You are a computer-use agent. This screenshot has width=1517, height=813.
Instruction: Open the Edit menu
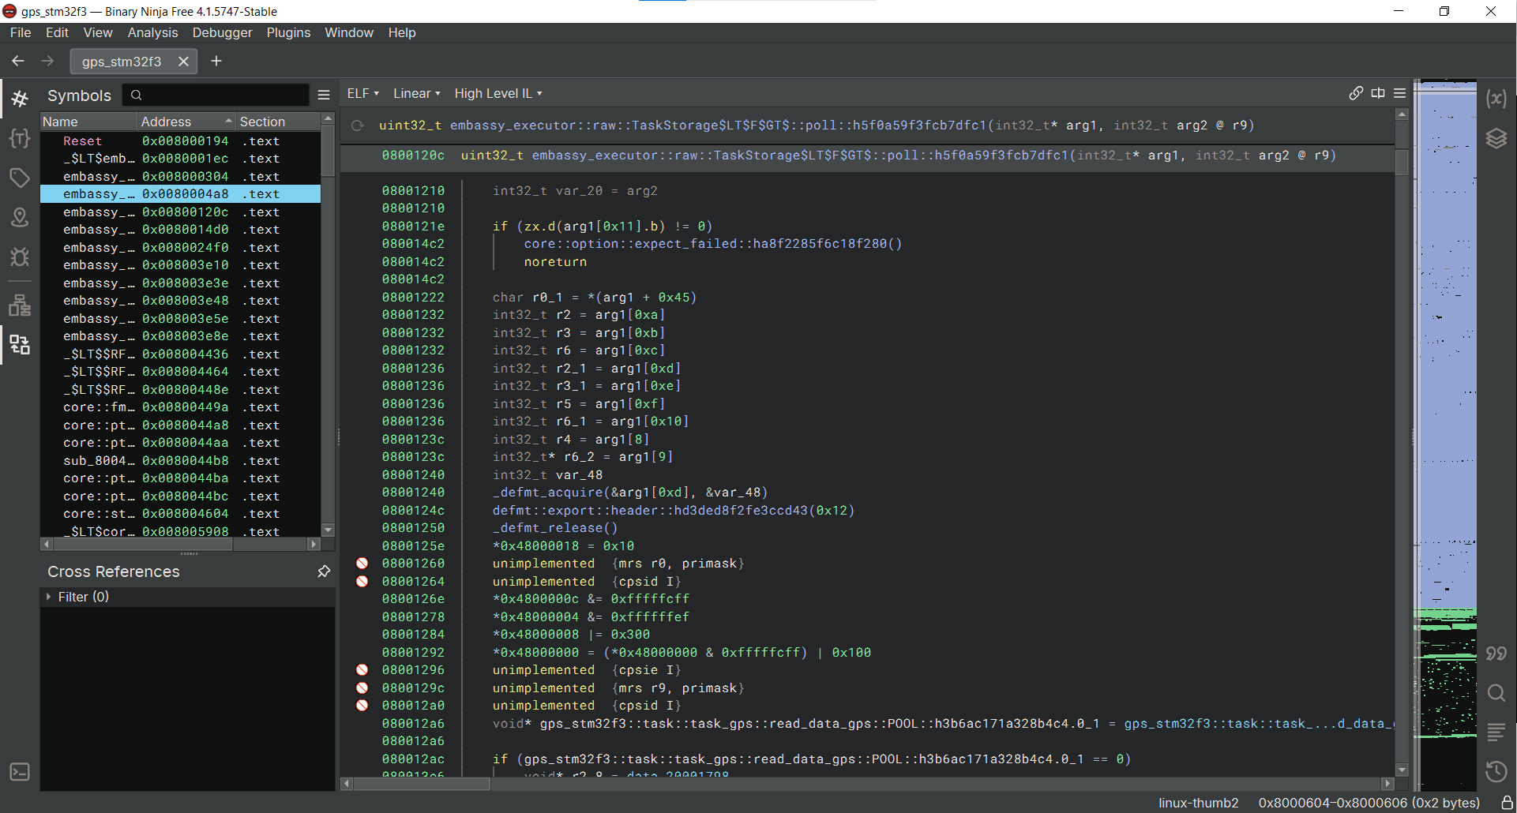click(x=57, y=32)
